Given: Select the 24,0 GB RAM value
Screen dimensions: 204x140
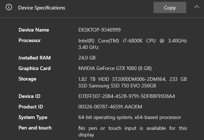Looking at the screenshot, I should [x=87, y=58].
